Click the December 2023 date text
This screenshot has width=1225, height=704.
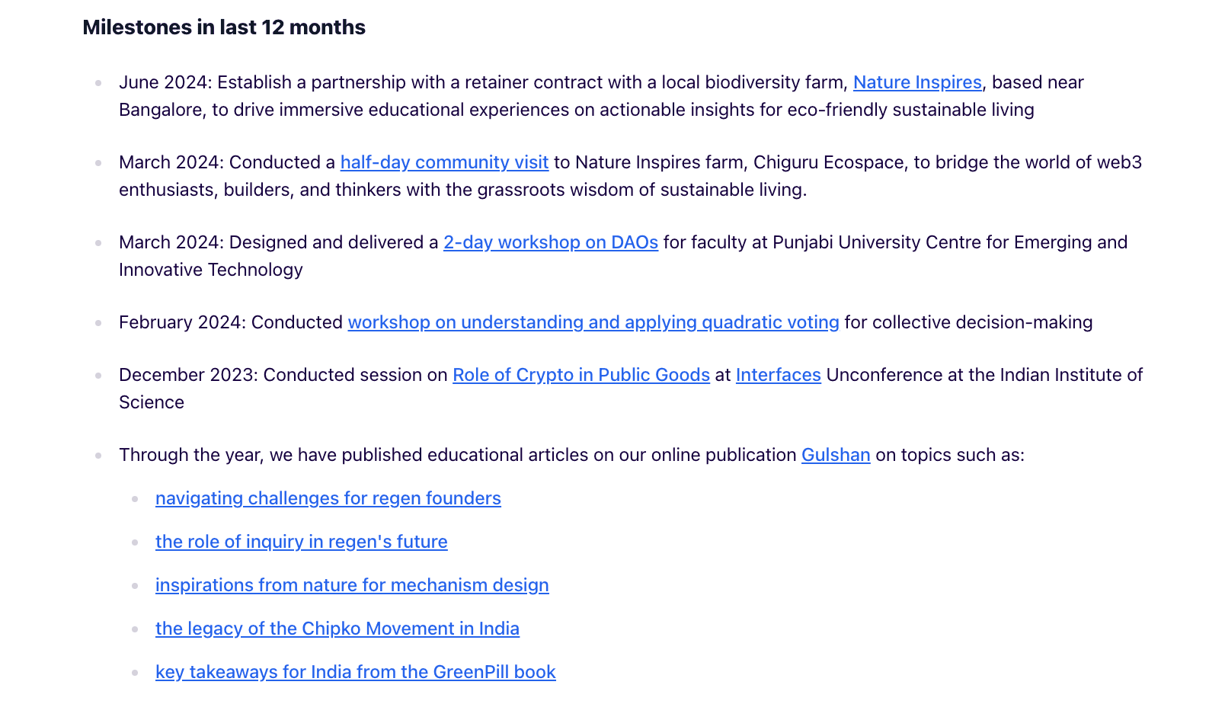(186, 375)
